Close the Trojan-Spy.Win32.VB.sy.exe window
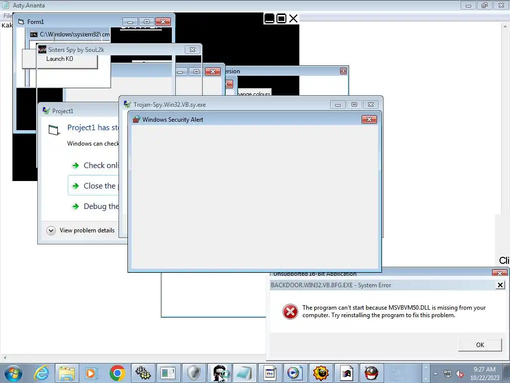This screenshot has height=383, width=510. (371, 105)
